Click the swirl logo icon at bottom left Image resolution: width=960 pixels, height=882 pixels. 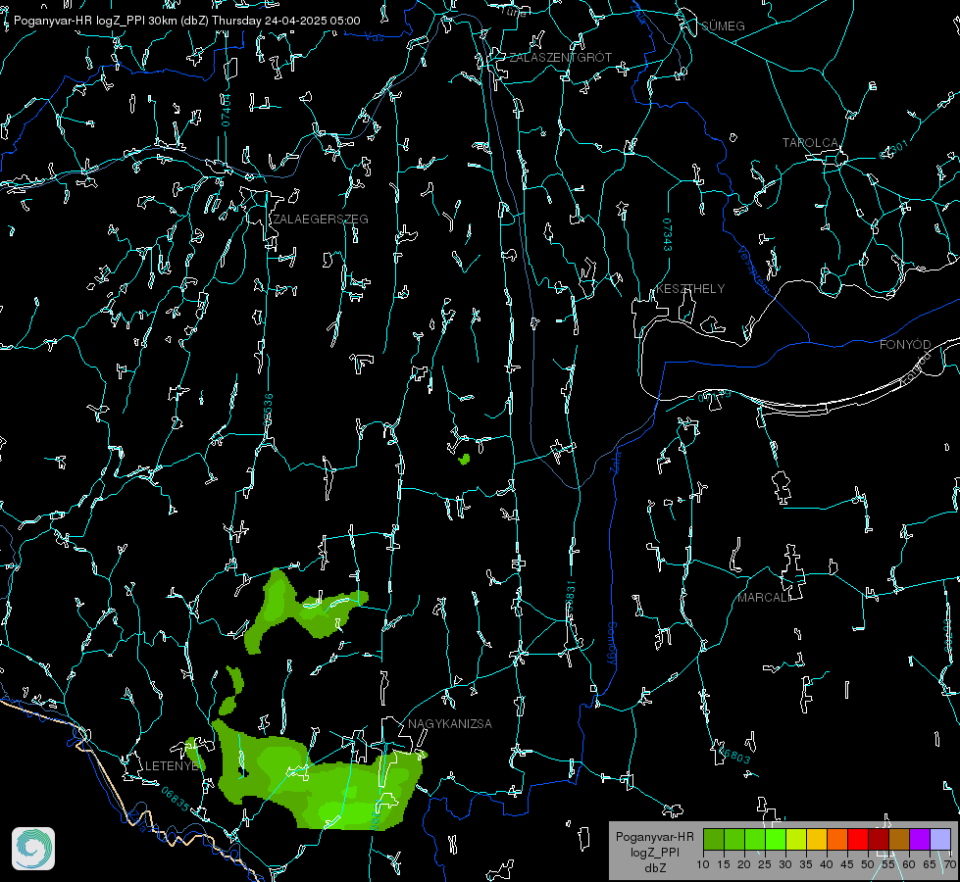point(33,849)
